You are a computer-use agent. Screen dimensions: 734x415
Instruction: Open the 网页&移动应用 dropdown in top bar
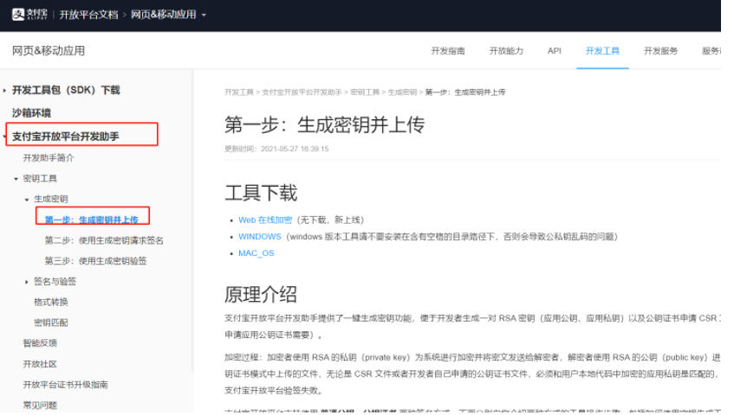pos(168,15)
